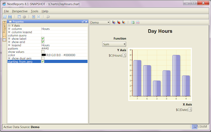Select the show values property label
The width and height of the screenshot is (211, 132).
tap(16, 52)
